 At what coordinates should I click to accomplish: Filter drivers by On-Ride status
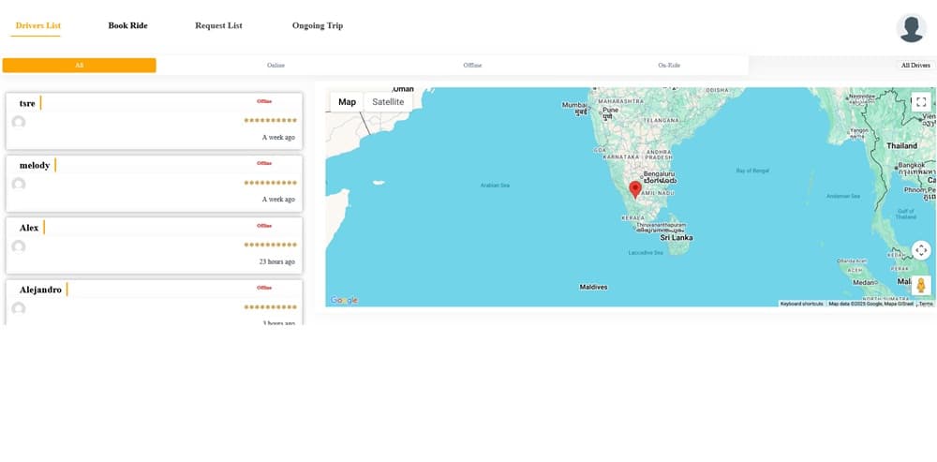click(669, 66)
